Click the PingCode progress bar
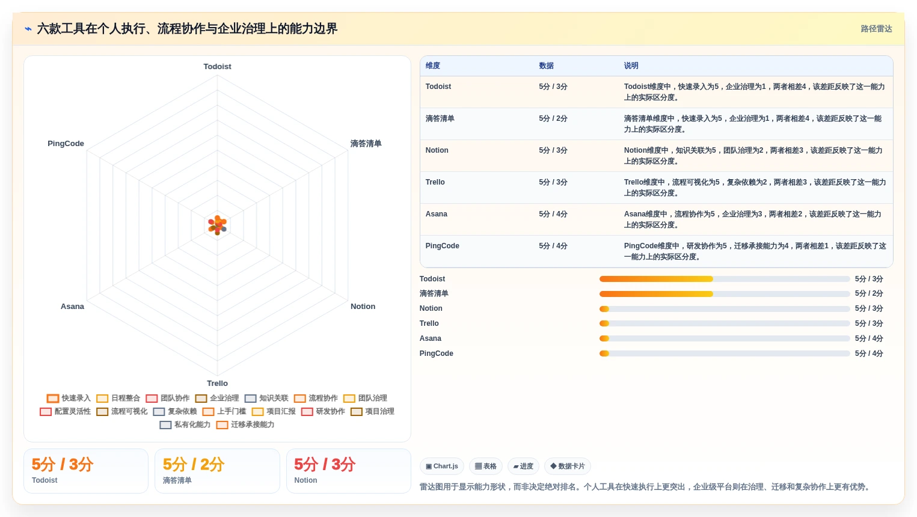Image resolution: width=917 pixels, height=517 pixels. [x=725, y=353]
